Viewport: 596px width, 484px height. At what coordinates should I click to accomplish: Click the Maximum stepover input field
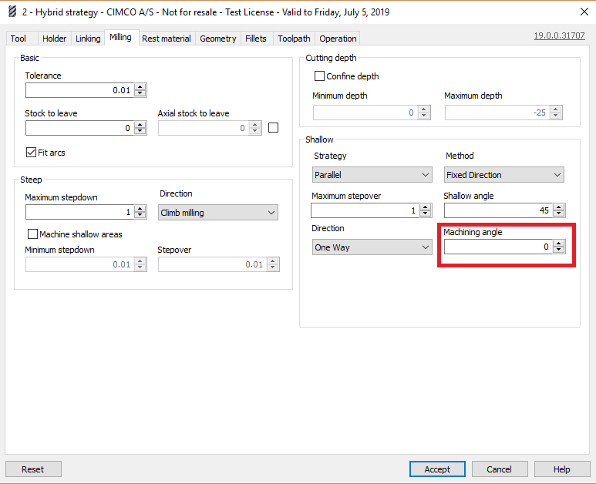(x=365, y=210)
